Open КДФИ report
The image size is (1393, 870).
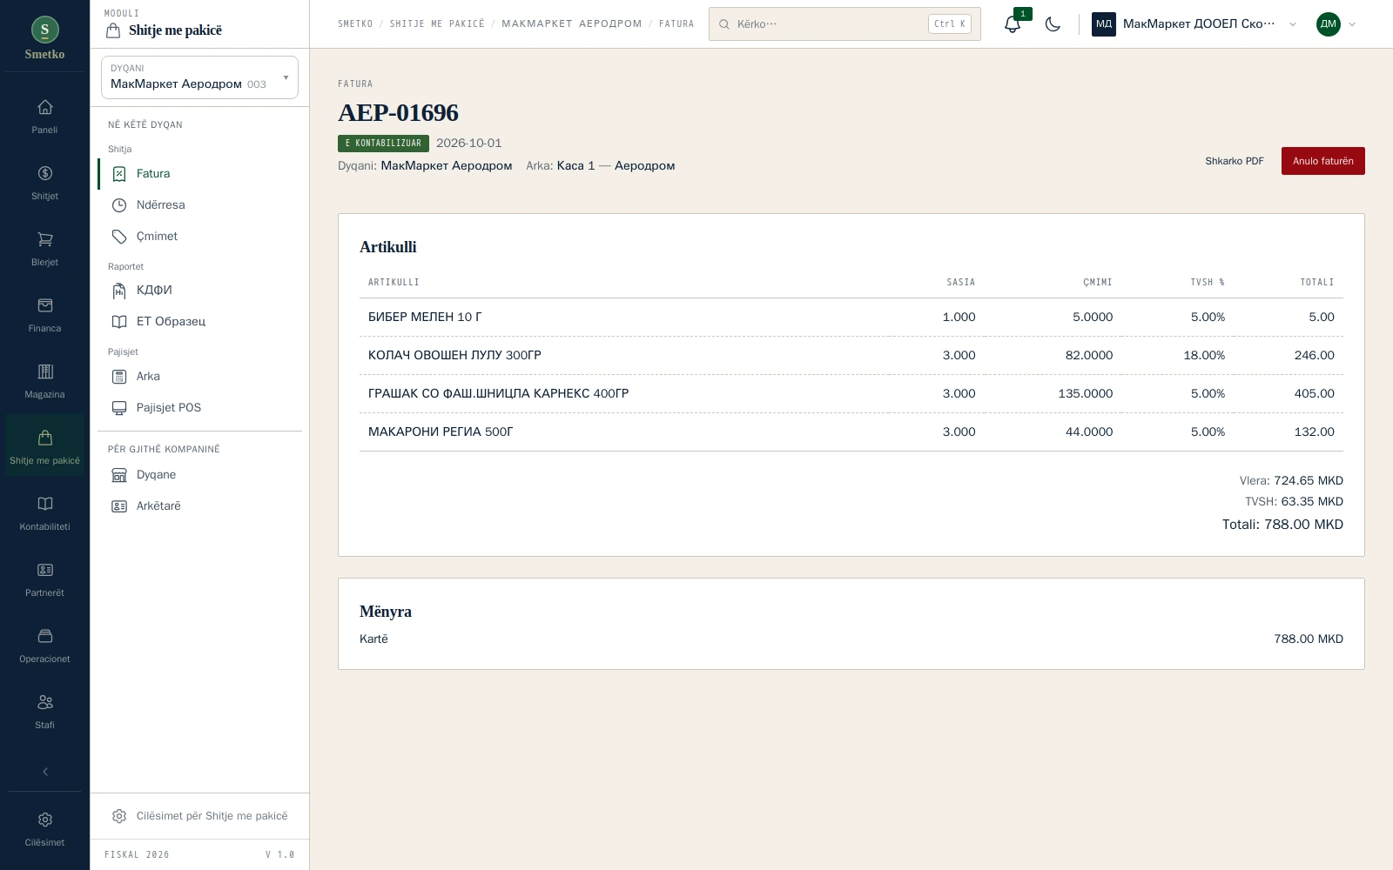[x=199, y=291]
